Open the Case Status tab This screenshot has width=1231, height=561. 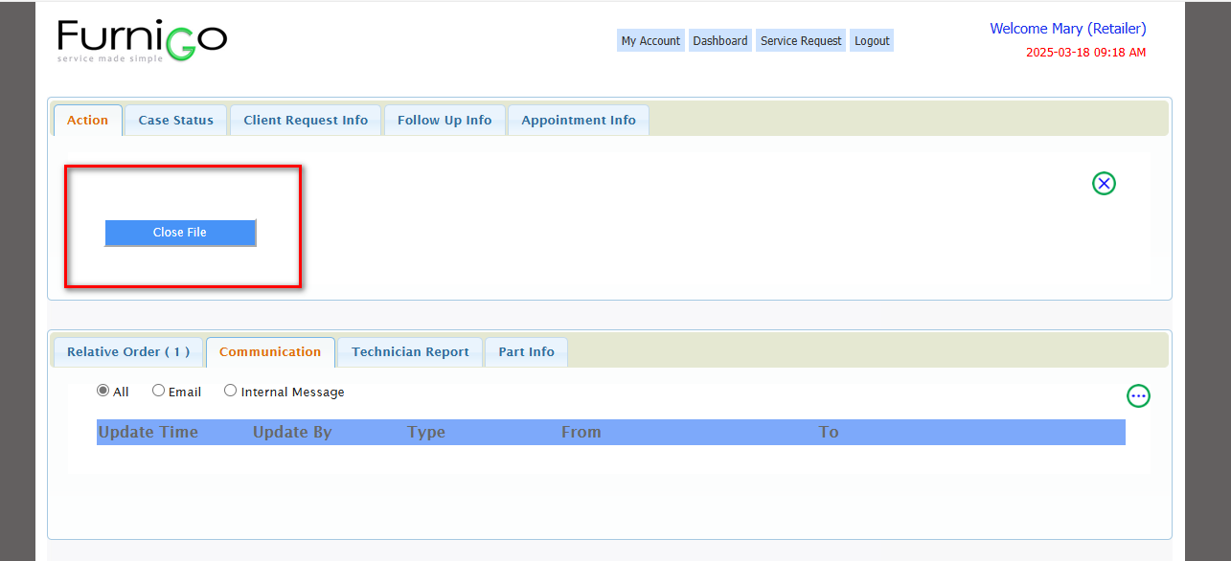coord(175,121)
